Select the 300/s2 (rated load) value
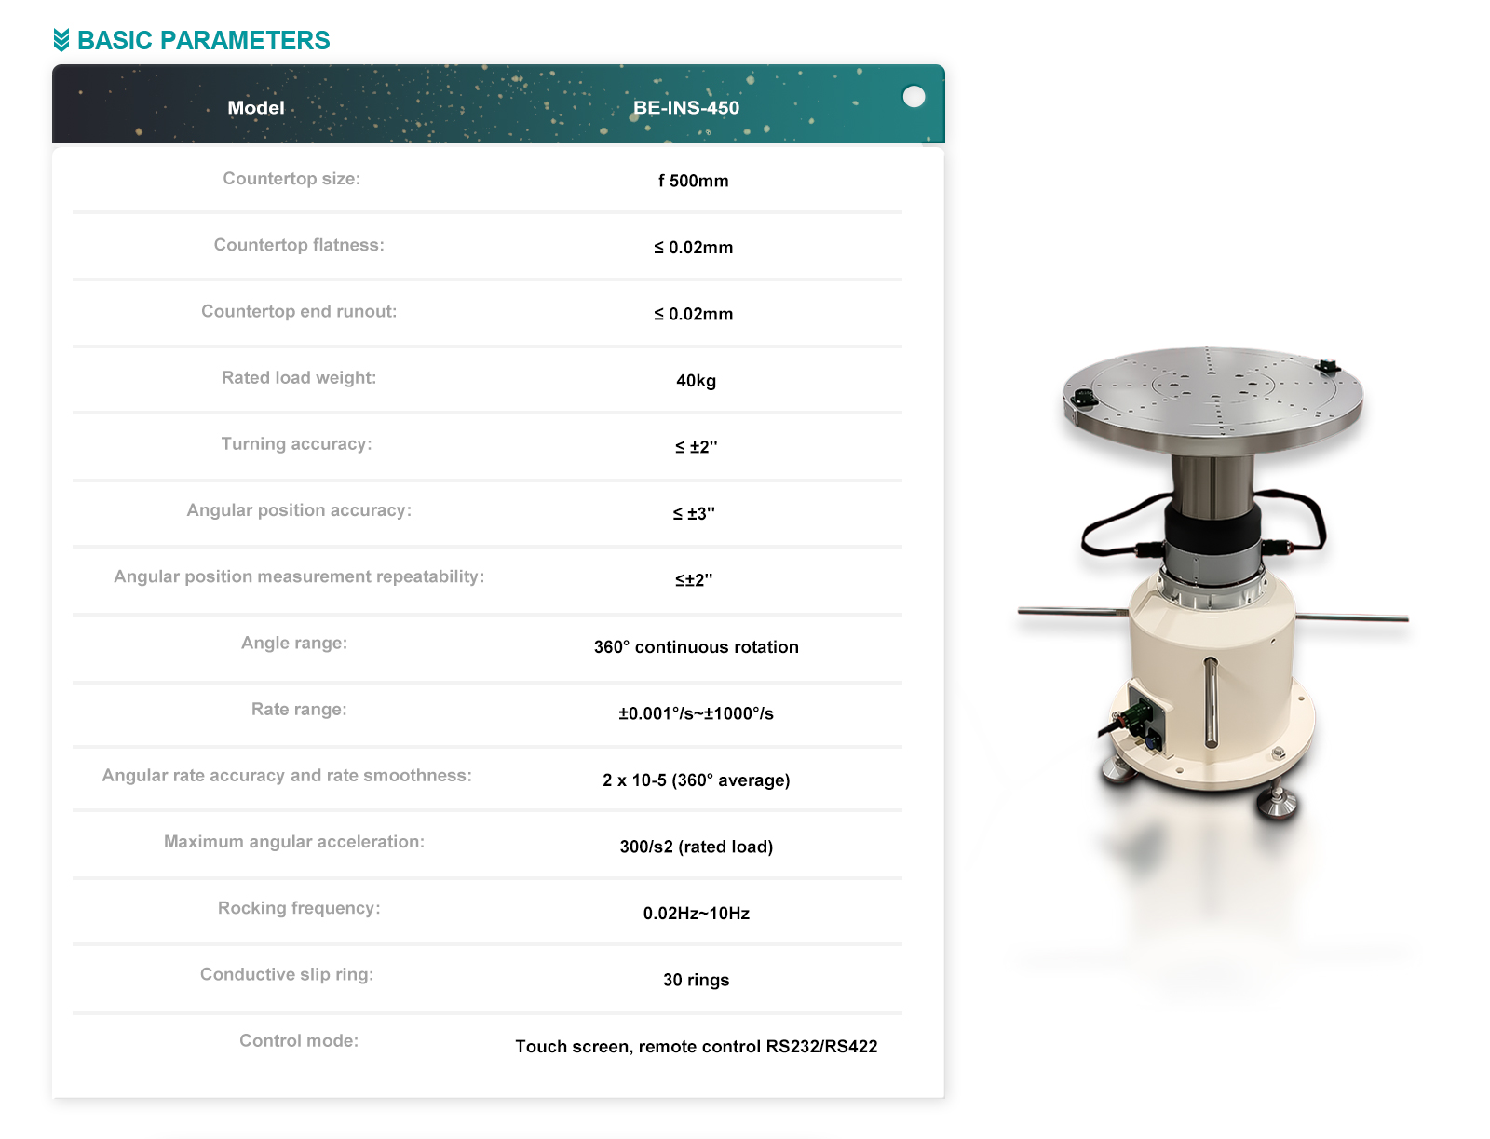Image resolution: width=1490 pixels, height=1139 pixels. pyautogui.click(x=696, y=847)
